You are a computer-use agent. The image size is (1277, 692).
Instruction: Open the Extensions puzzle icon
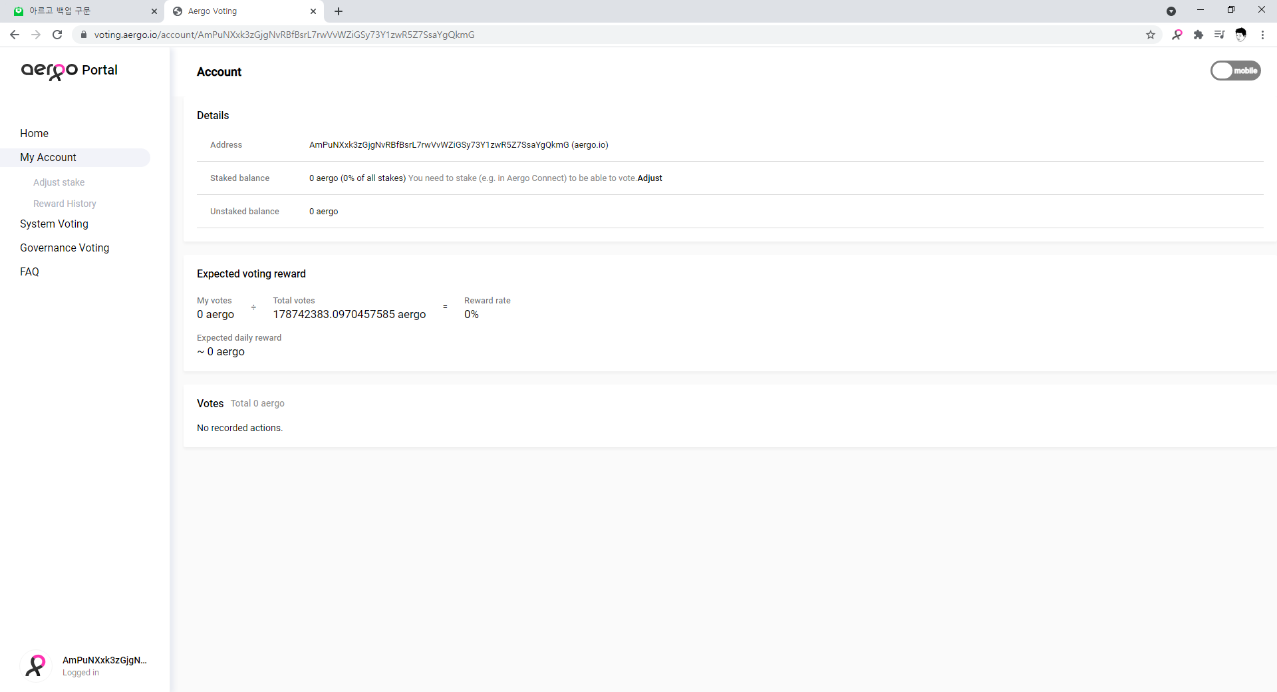(1199, 35)
